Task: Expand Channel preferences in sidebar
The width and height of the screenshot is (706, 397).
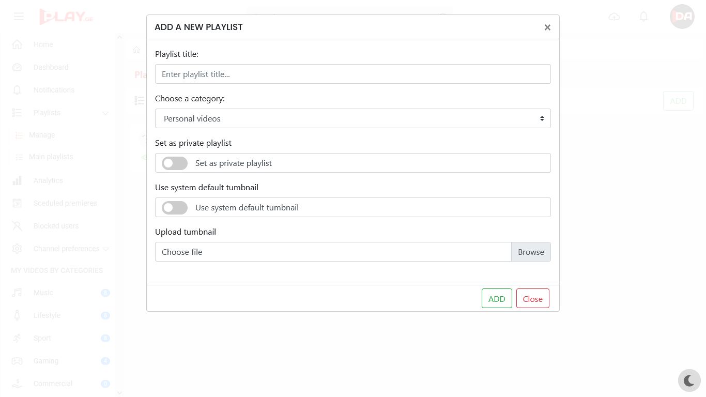Action: click(x=67, y=249)
